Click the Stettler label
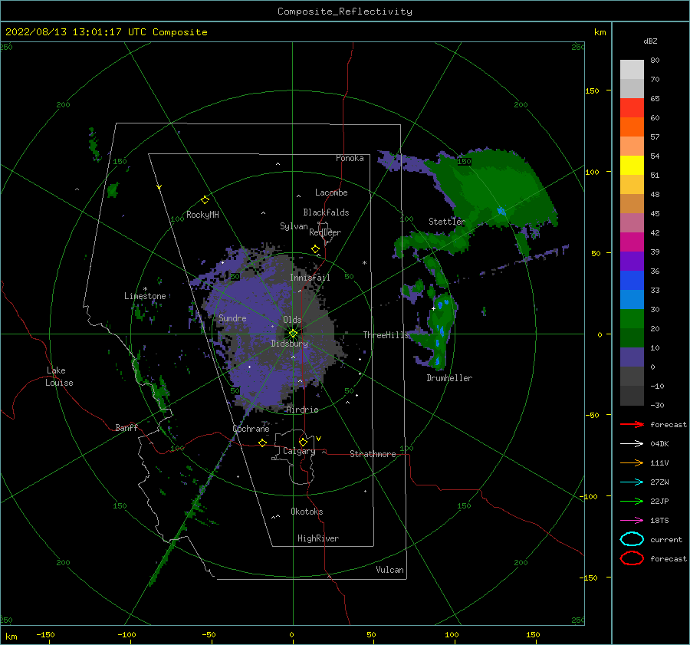690x645 pixels. pos(447,222)
